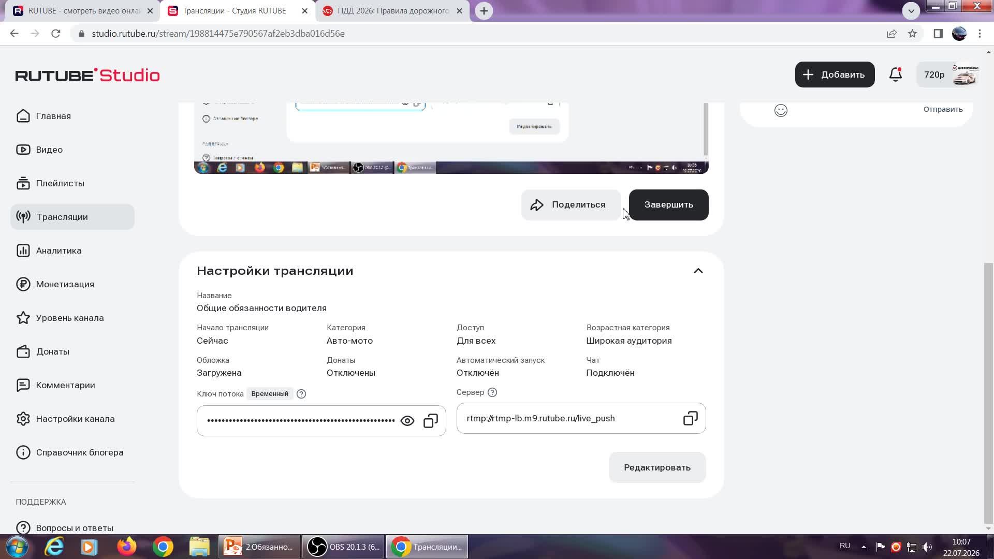Image resolution: width=994 pixels, height=559 pixels.
Task: Click the server URL field
Action: (581, 418)
